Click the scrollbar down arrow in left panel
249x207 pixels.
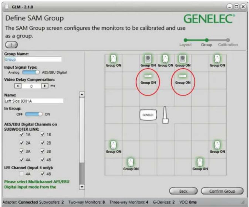tap(82, 187)
